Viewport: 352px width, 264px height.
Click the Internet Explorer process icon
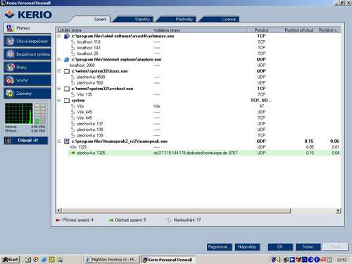[x=67, y=60]
